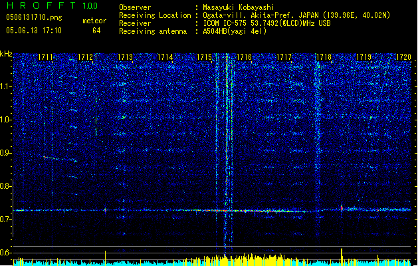
Task: Click the observer name Masayuki Kobayashi
Action: tap(239, 7)
